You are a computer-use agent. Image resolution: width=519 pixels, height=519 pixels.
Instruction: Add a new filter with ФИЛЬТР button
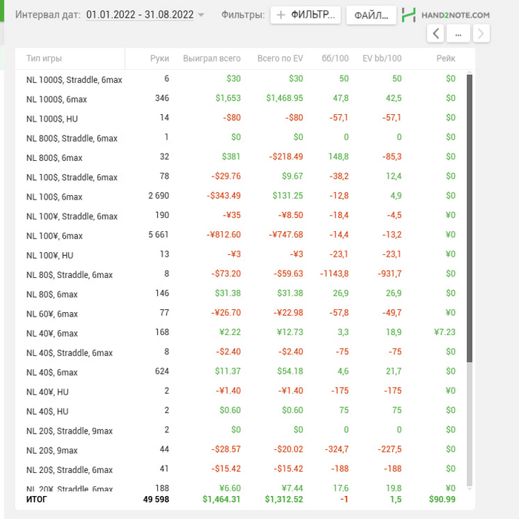305,15
